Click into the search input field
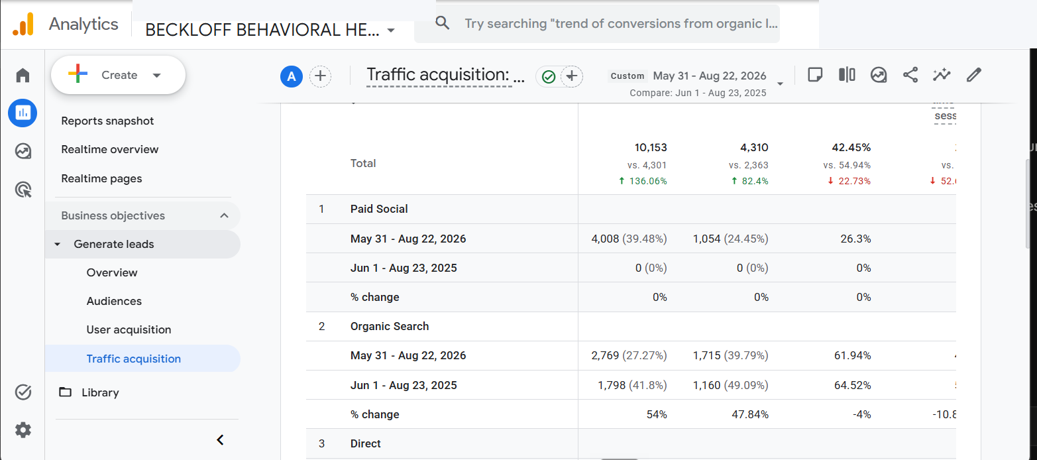Viewport: 1037px width, 460px height. click(621, 23)
